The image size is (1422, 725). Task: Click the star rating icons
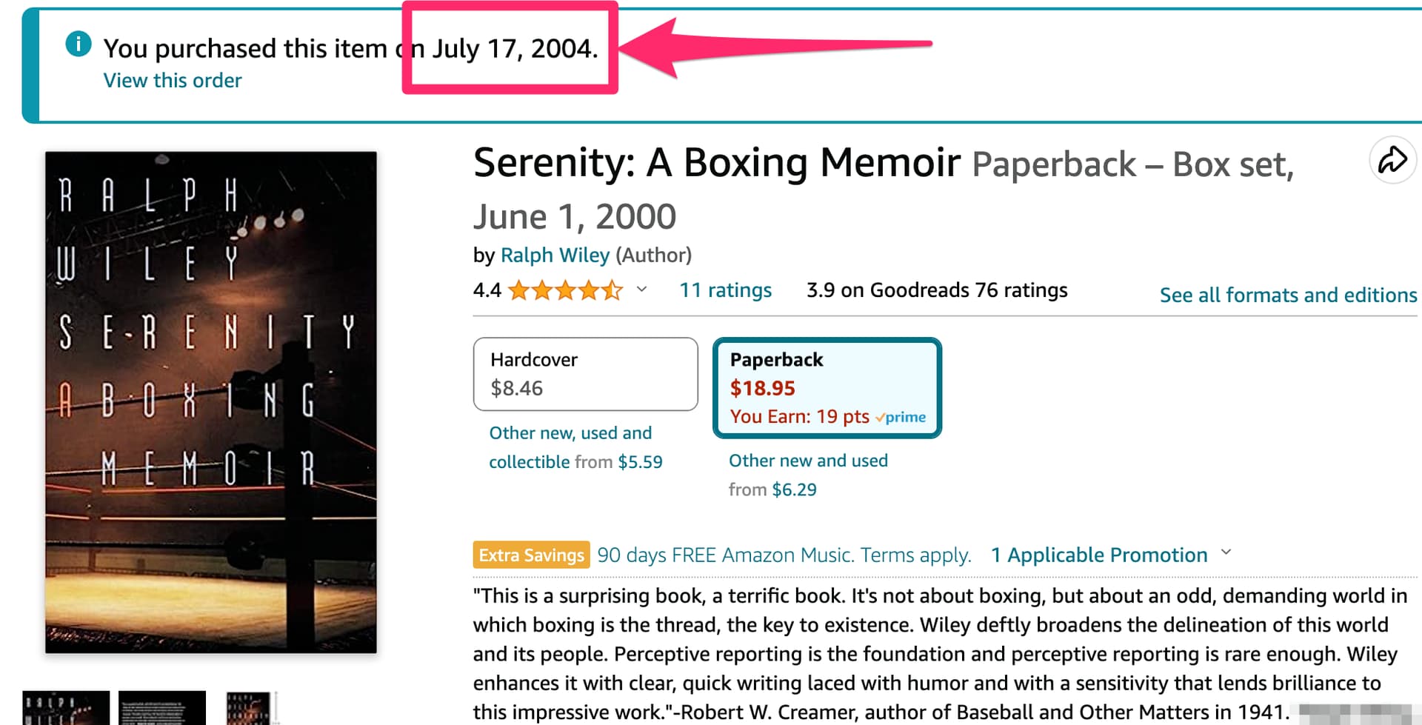coord(566,290)
